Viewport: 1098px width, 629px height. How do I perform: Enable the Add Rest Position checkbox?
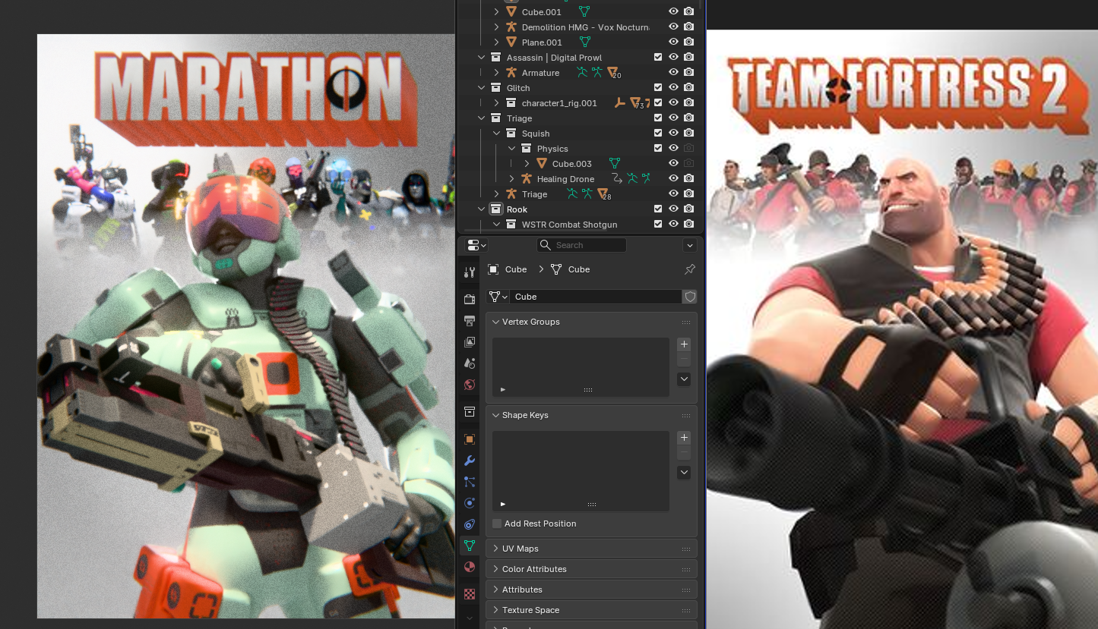click(x=497, y=524)
